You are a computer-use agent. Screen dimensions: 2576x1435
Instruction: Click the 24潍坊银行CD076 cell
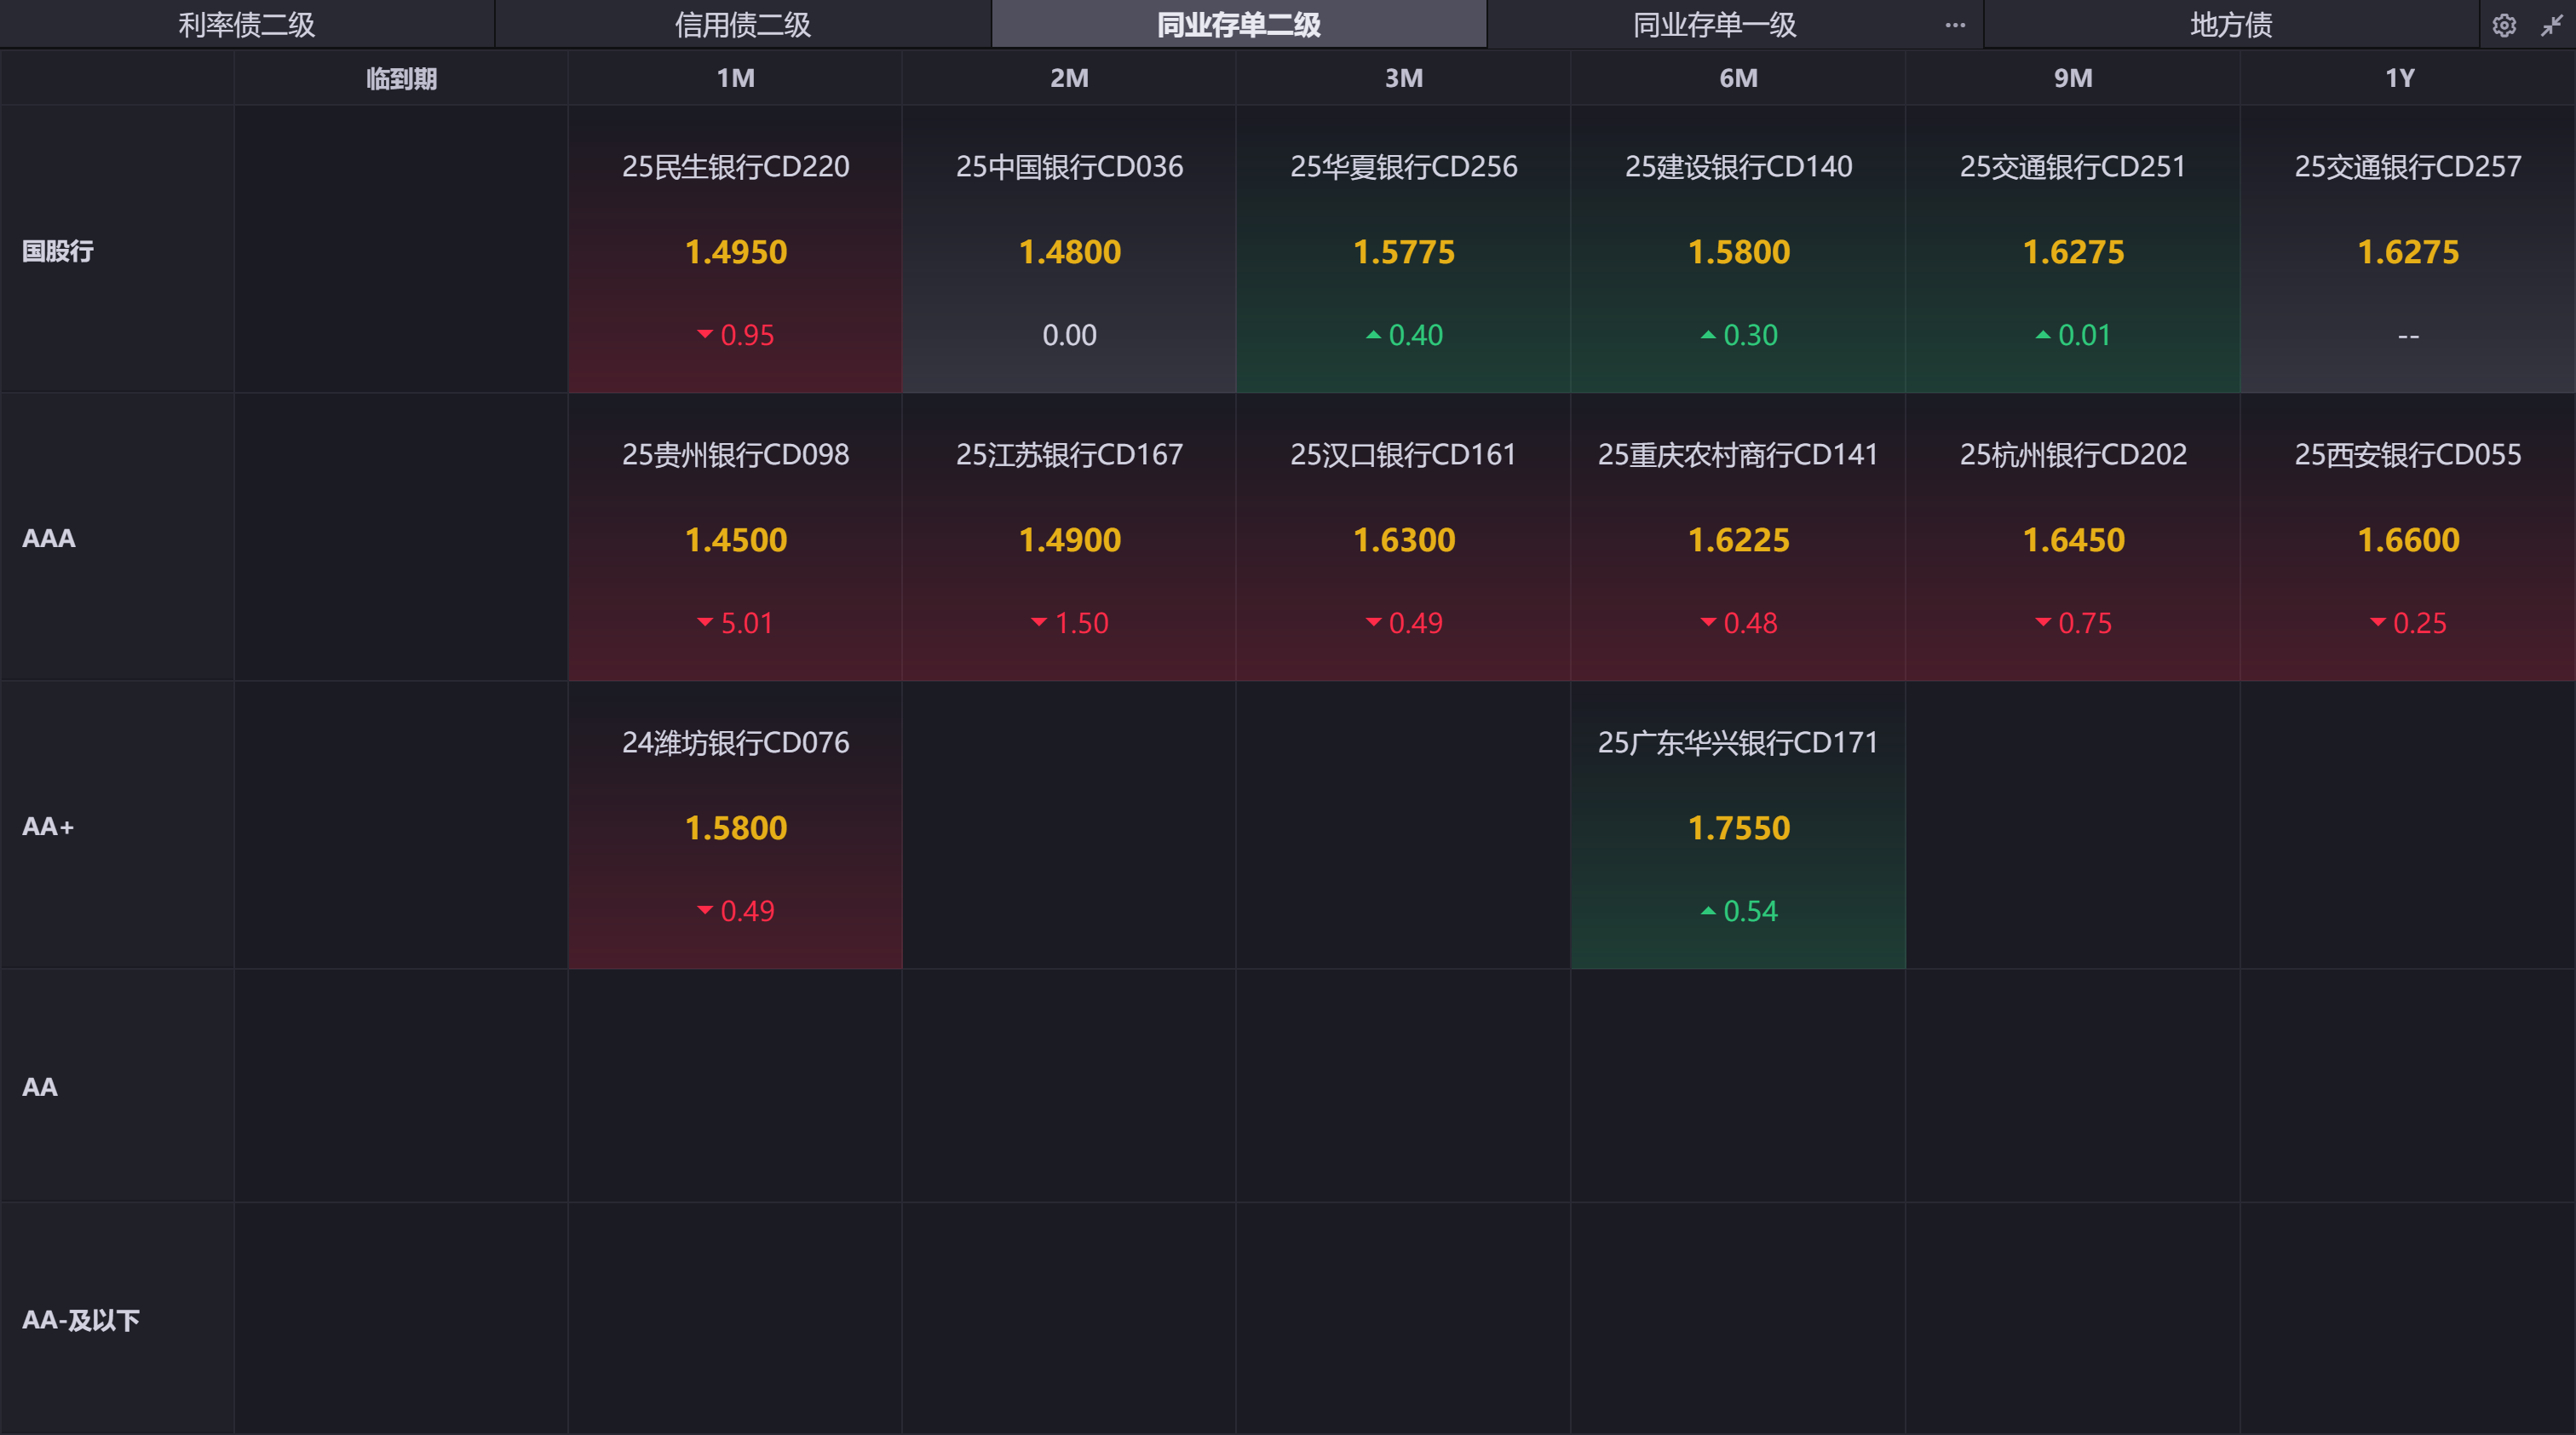point(735,826)
